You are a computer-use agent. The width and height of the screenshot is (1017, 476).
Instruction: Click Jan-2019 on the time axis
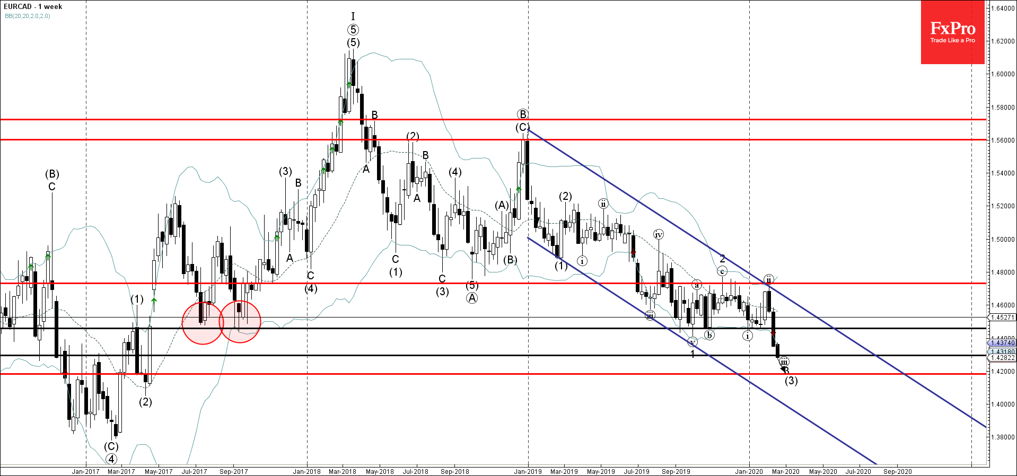[528, 471]
